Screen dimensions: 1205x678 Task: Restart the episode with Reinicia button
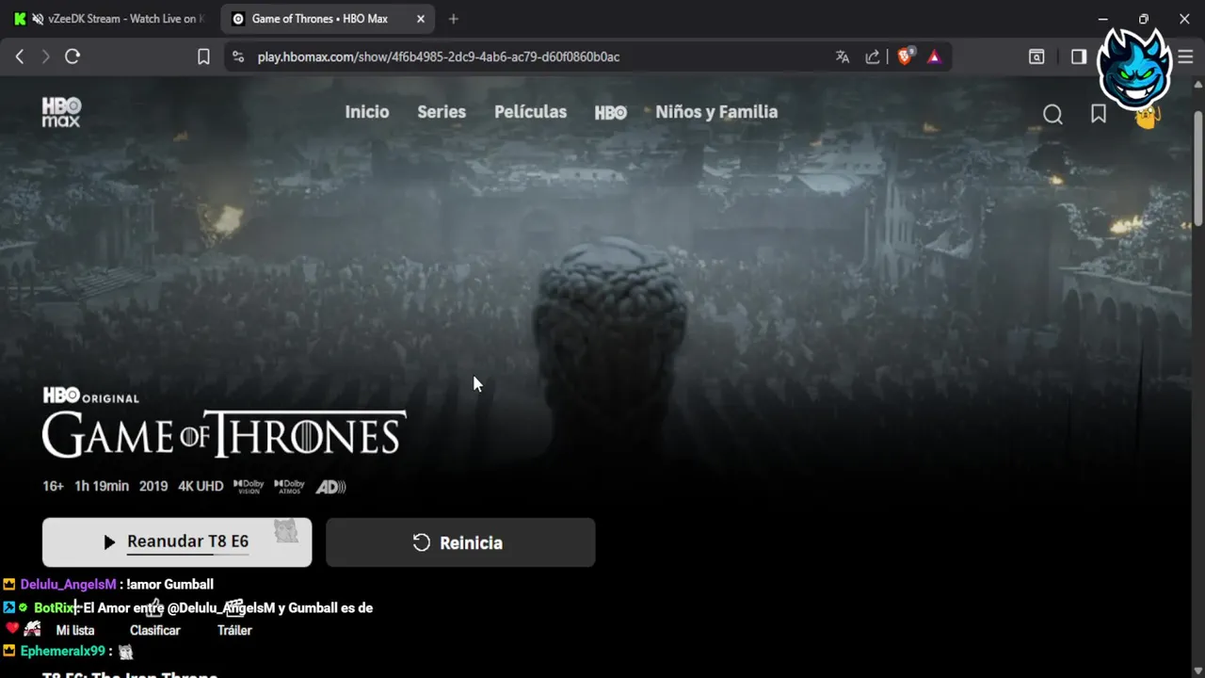[x=460, y=542]
